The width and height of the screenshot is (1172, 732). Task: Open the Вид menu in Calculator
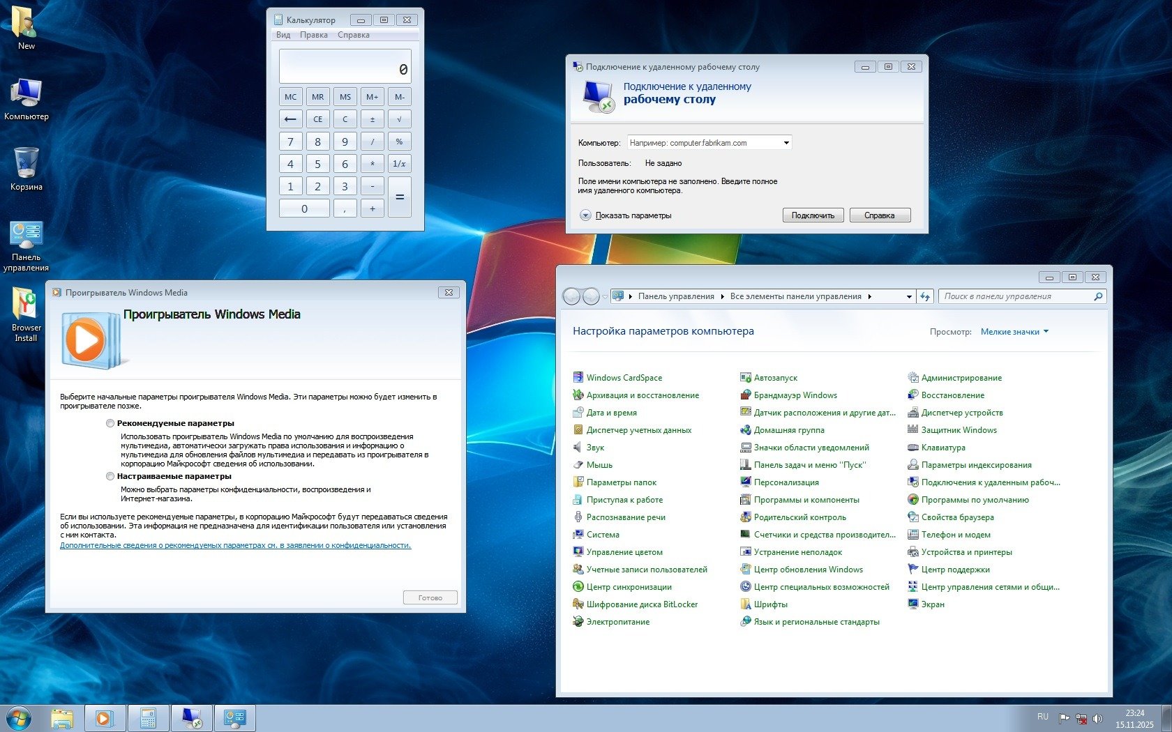coord(283,35)
